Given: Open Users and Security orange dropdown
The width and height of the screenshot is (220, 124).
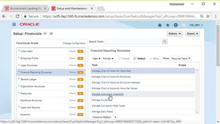Looking at the screenshot, I should pos(80,107).
